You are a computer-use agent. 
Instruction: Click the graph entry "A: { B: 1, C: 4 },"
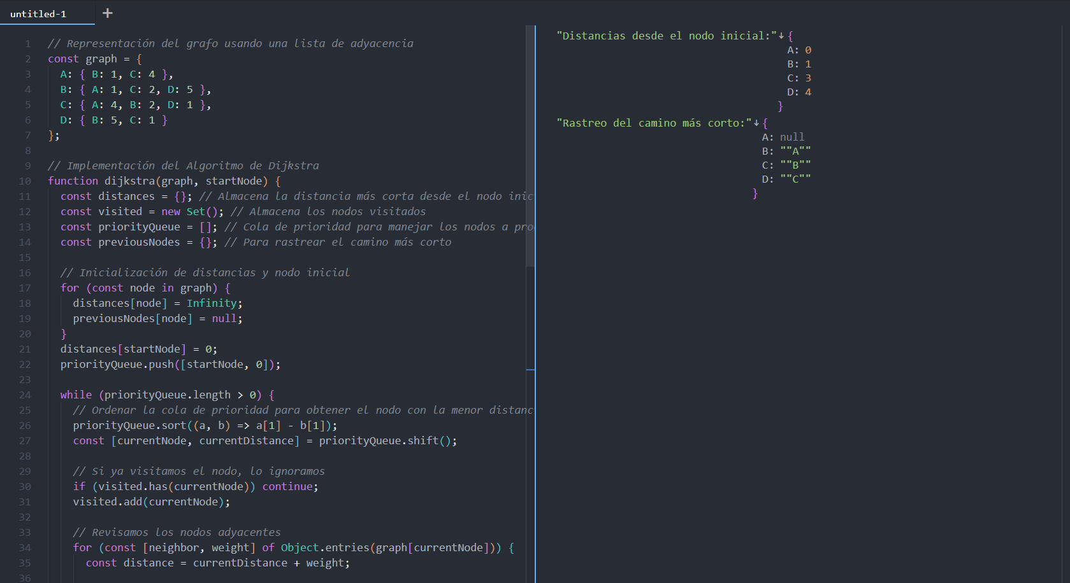pos(117,74)
